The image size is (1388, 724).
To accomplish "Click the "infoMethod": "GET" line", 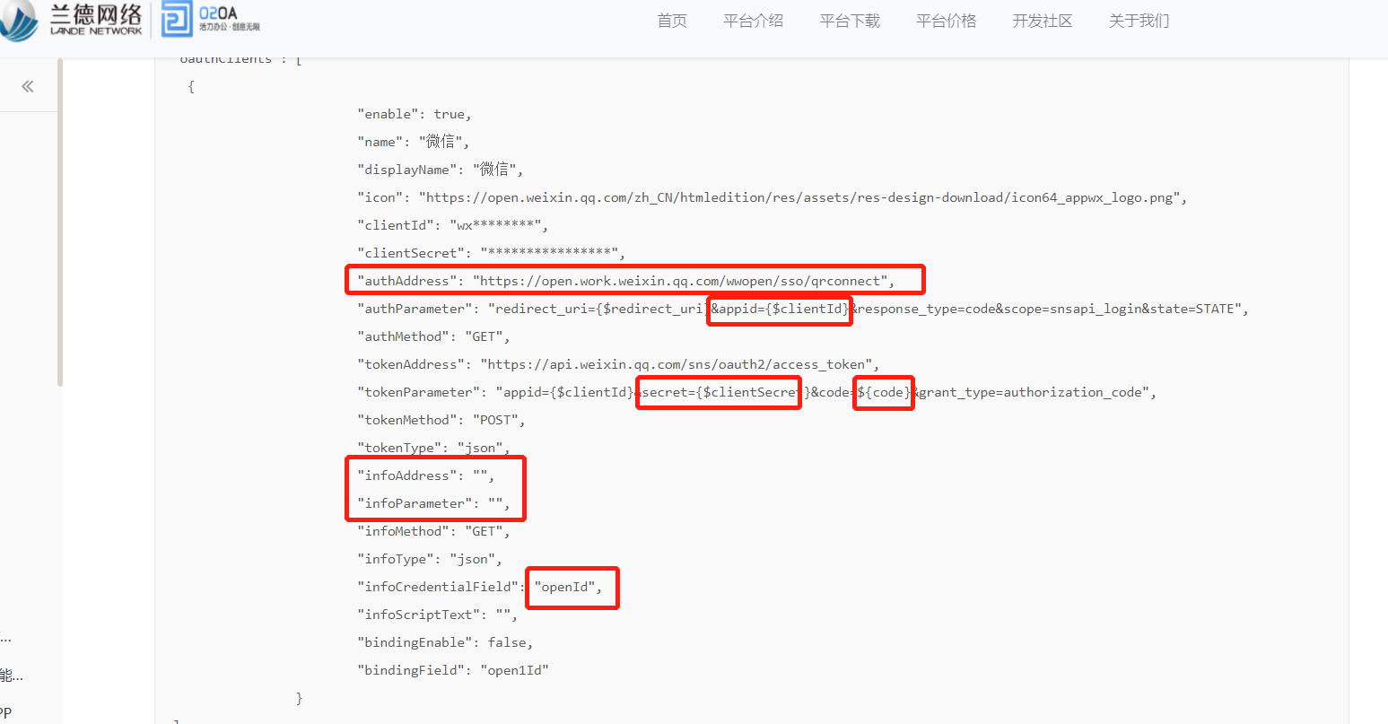I will [x=434, y=531].
